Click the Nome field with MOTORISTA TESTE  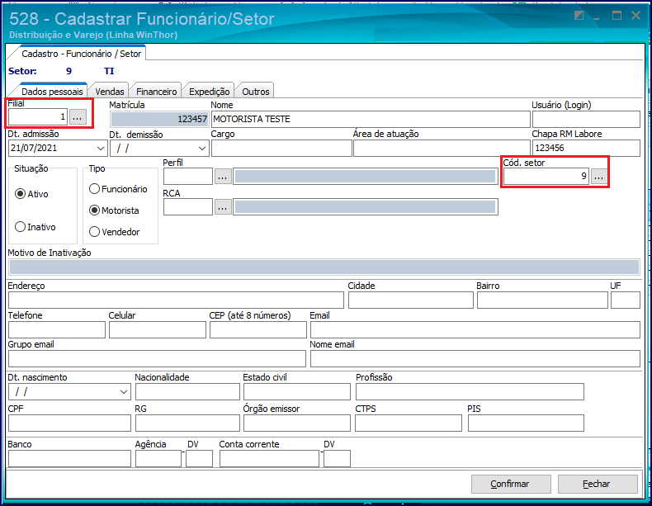tap(371, 120)
